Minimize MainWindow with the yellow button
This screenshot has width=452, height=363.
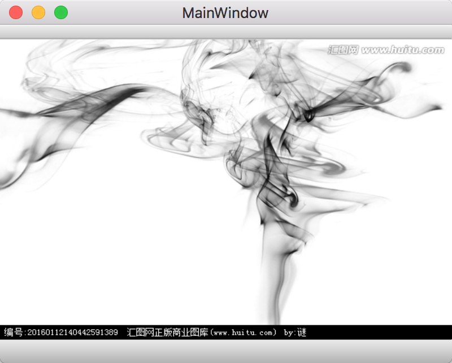[x=38, y=12]
